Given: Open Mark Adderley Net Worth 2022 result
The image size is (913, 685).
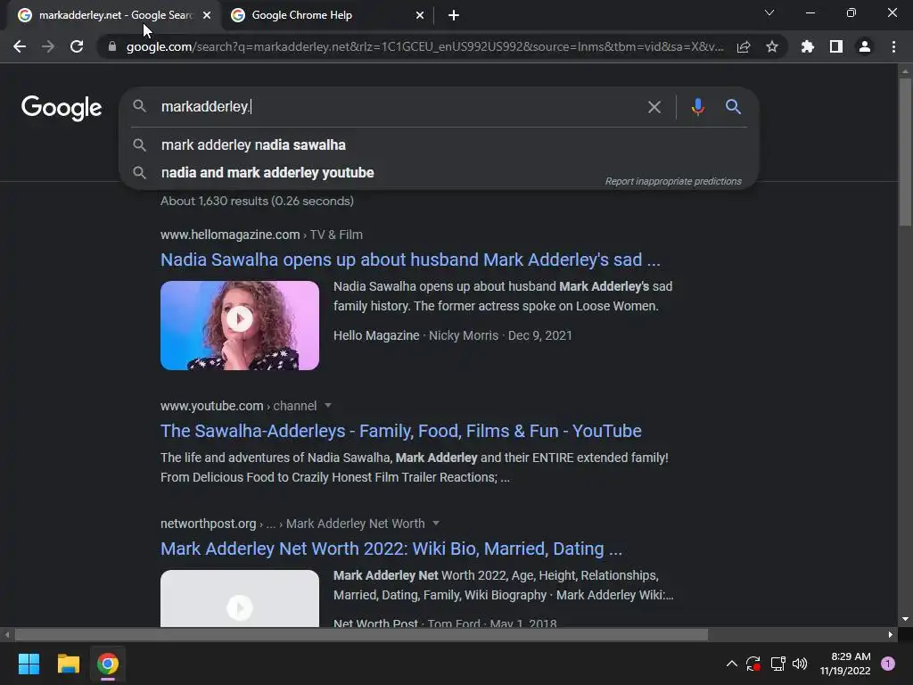Looking at the screenshot, I should pyautogui.click(x=391, y=549).
